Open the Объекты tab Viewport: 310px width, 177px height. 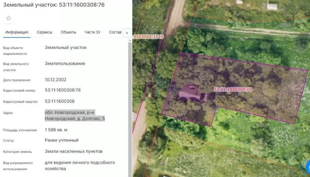point(68,32)
